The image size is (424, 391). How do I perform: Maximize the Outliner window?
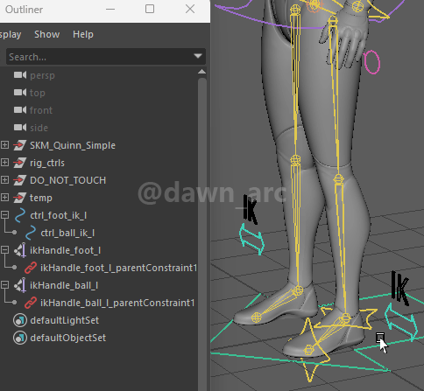pos(150,9)
